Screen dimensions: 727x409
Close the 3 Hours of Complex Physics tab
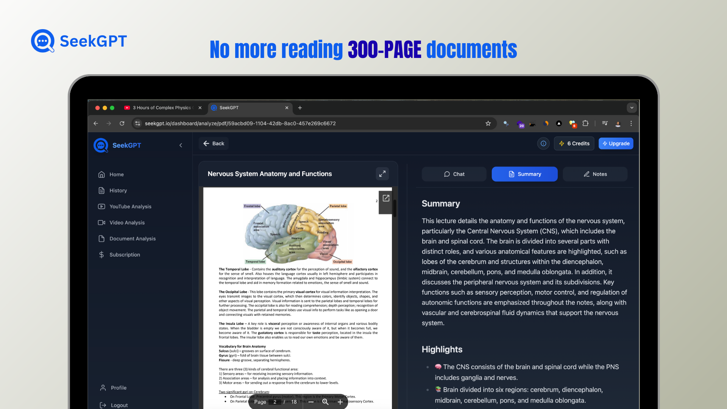tap(200, 108)
